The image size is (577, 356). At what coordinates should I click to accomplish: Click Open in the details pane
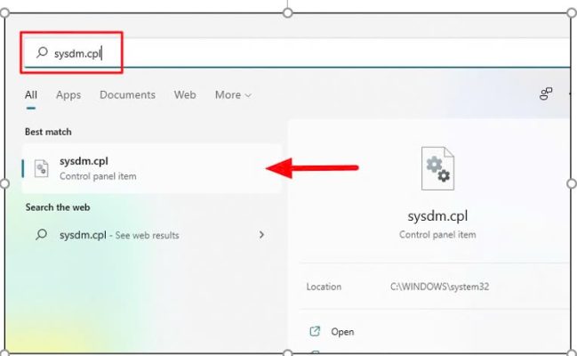point(342,332)
